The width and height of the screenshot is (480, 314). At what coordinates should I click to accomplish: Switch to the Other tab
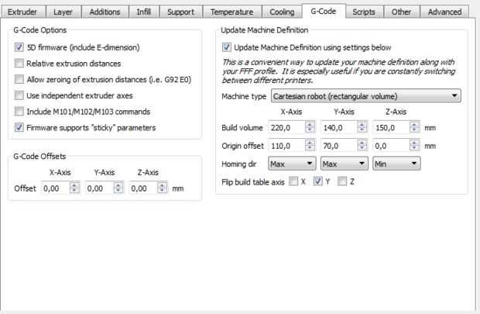[401, 12]
